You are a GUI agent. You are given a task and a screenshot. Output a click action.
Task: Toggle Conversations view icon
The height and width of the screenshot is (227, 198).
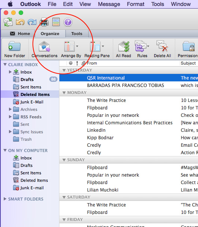click(44, 46)
